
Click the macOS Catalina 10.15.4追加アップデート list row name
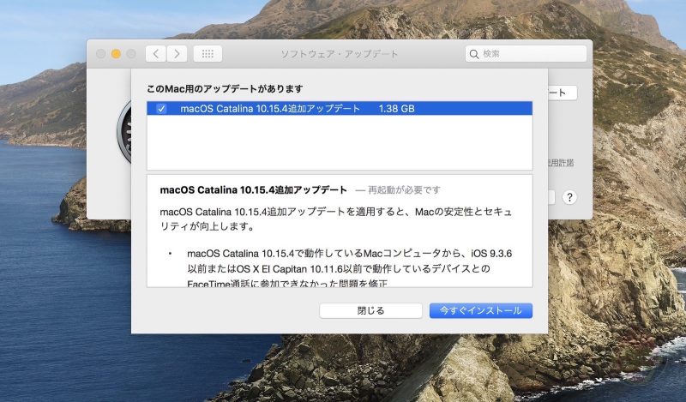(270, 109)
